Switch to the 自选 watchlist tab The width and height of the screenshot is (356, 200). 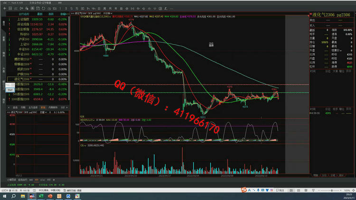tap(15, 108)
